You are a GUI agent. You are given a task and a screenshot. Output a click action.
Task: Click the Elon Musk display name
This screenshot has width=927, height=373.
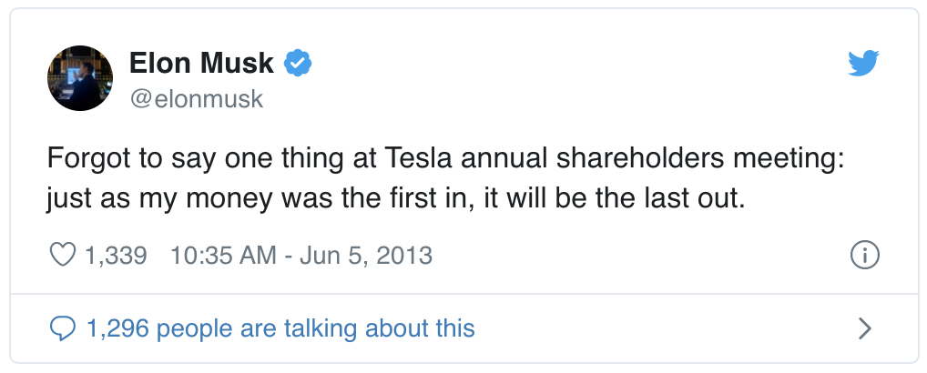pos(201,63)
